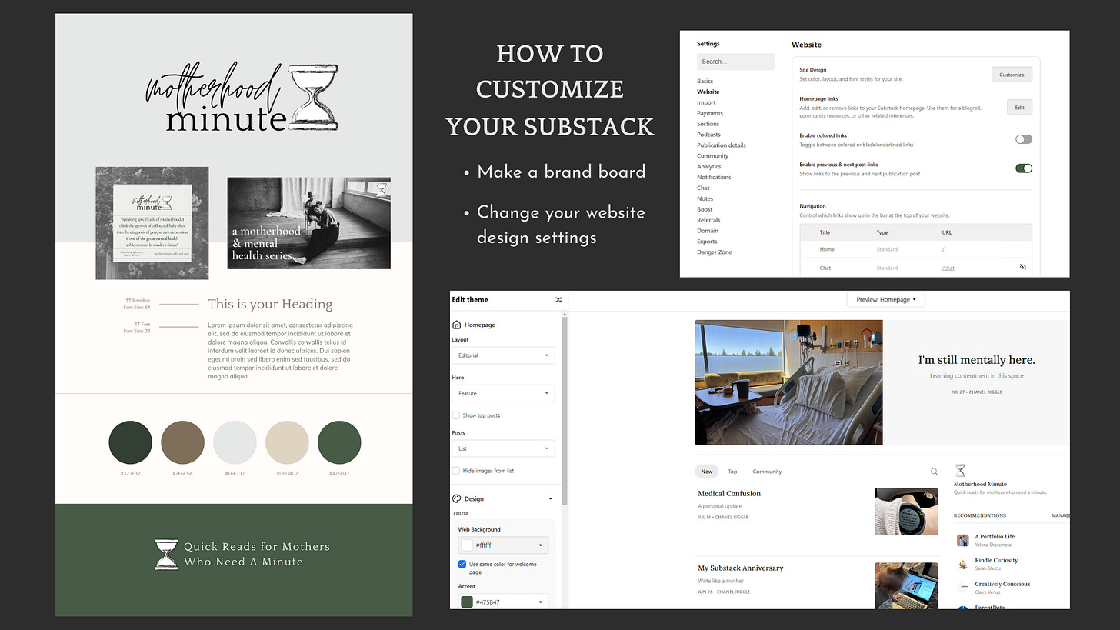Click the Motherhood Minute publication name in preview
Screen dimensions: 1120x630
click(x=980, y=484)
